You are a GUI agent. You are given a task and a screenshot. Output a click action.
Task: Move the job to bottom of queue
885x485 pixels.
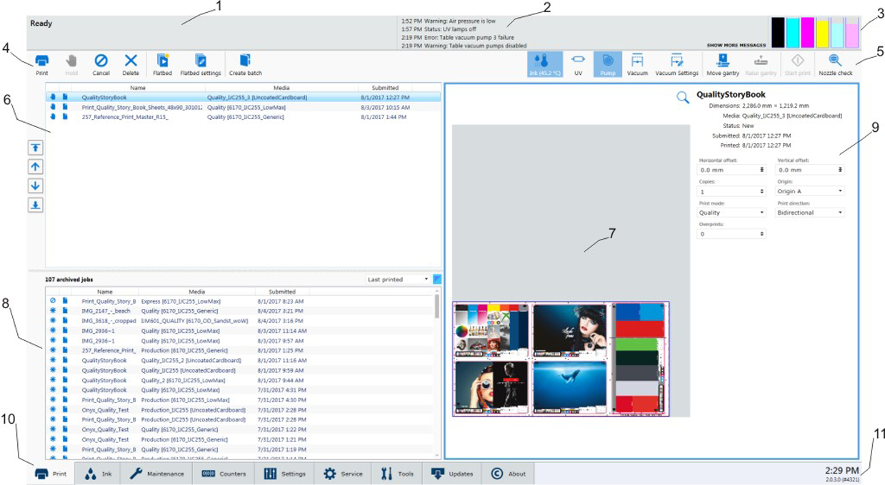(x=36, y=205)
